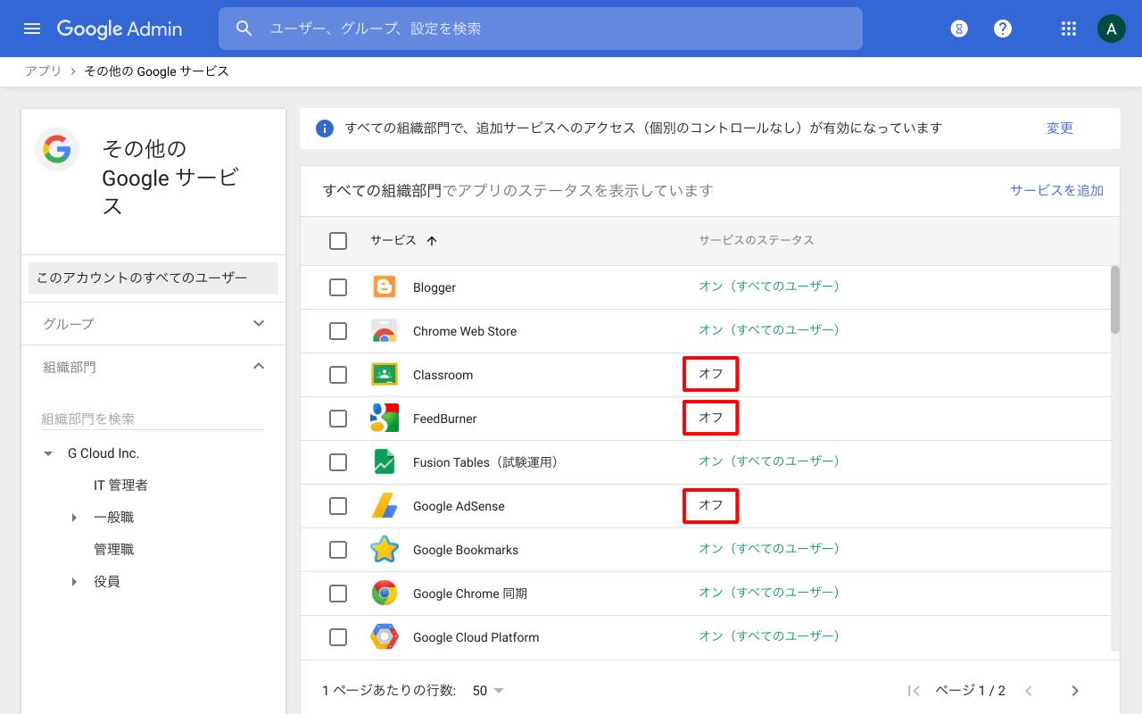Expand the 一般職 tree node
1142x714 pixels.
pyautogui.click(x=74, y=518)
